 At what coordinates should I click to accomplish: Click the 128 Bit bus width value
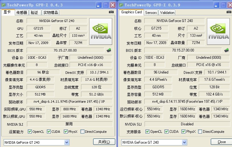(214, 87)
